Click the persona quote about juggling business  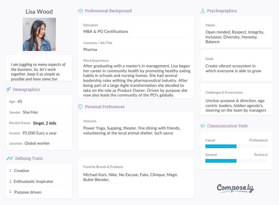[x=38, y=72]
